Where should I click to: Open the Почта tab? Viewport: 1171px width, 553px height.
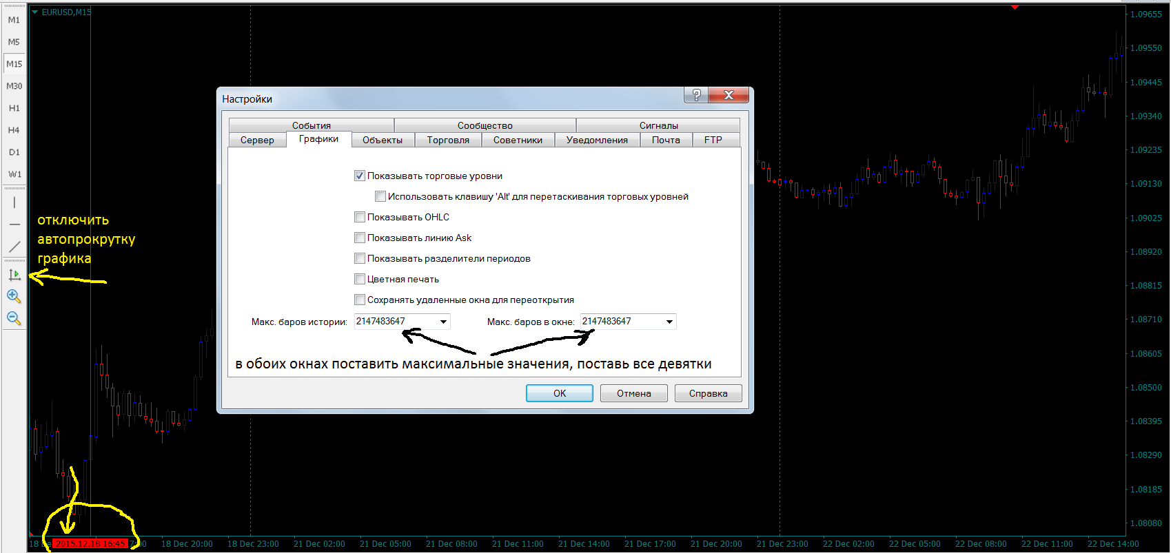tap(666, 140)
